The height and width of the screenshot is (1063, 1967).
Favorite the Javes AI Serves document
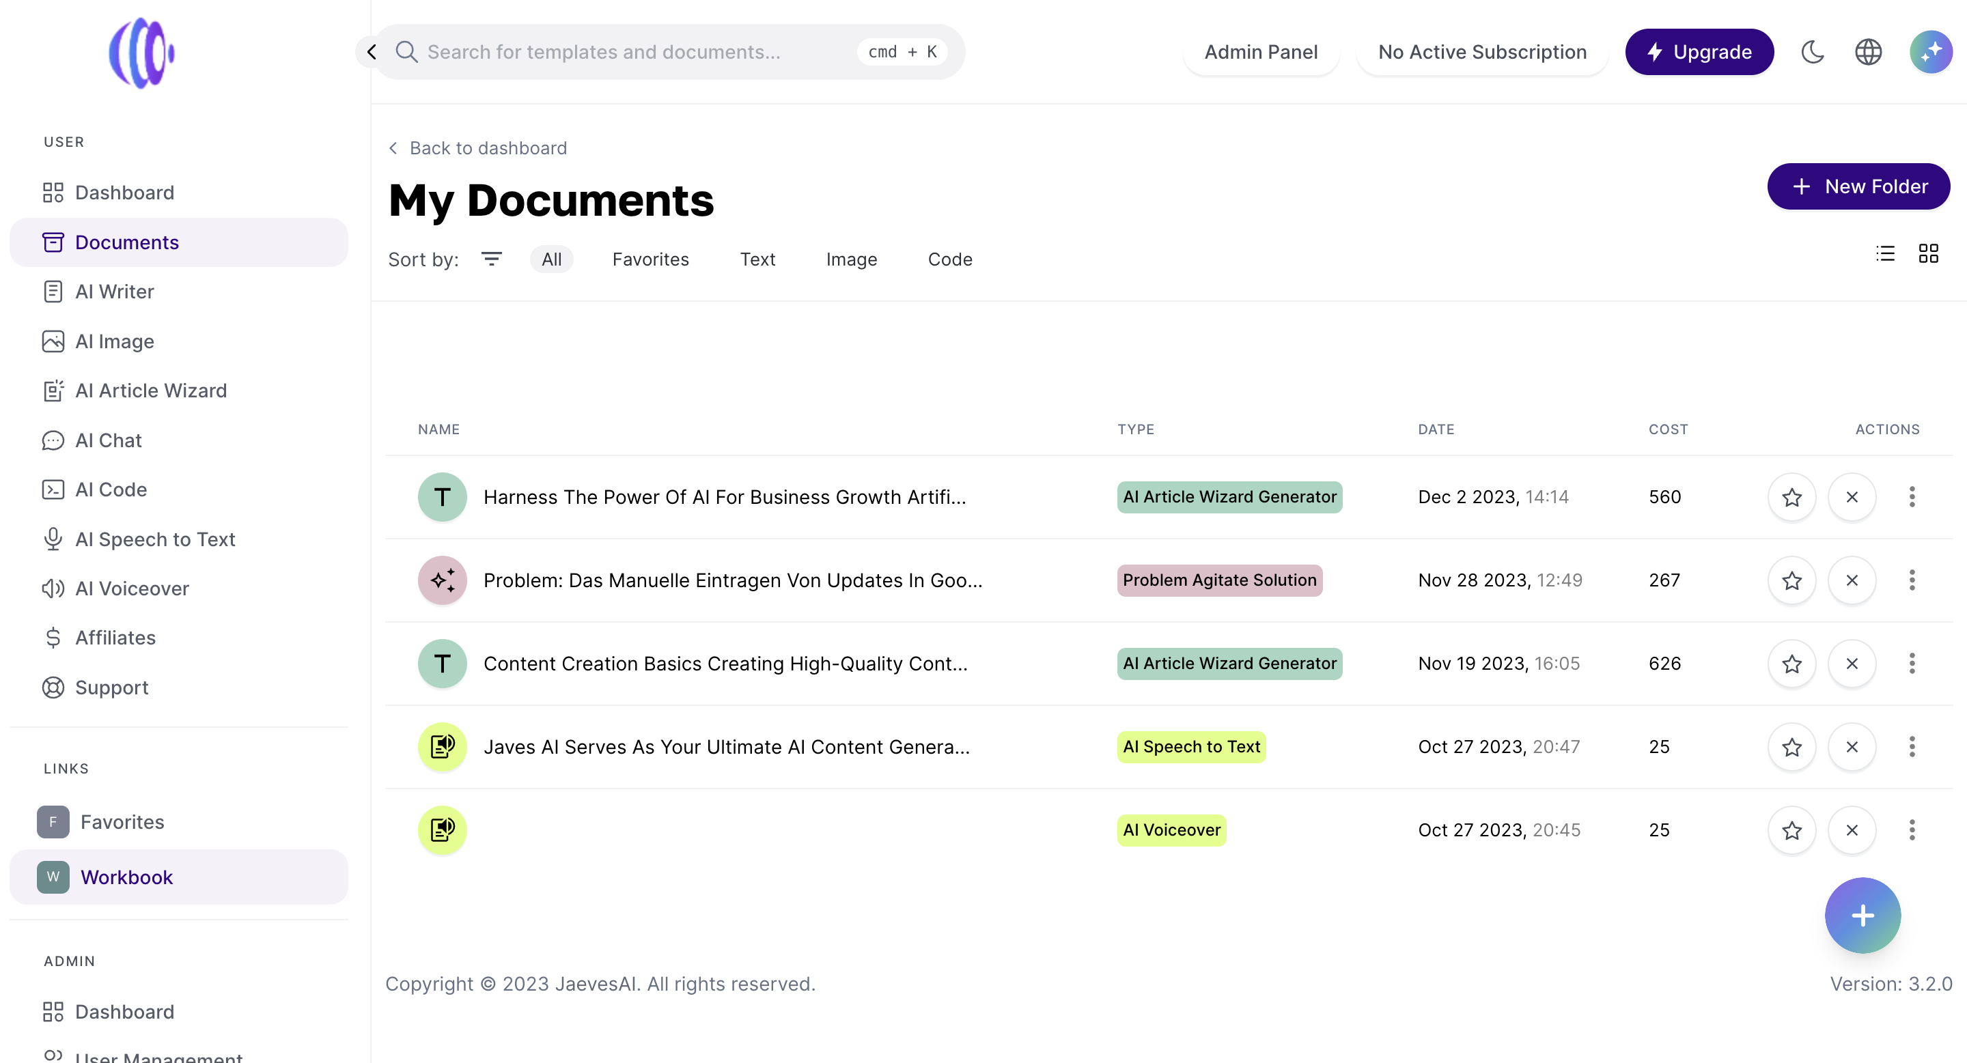[x=1791, y=746]
